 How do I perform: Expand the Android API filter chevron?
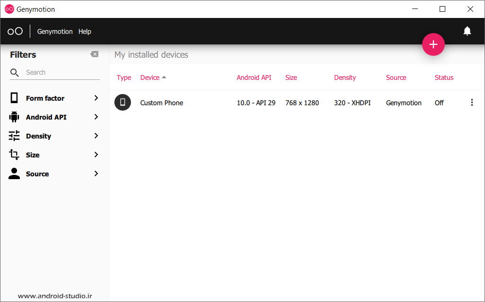tap(96, 117)
